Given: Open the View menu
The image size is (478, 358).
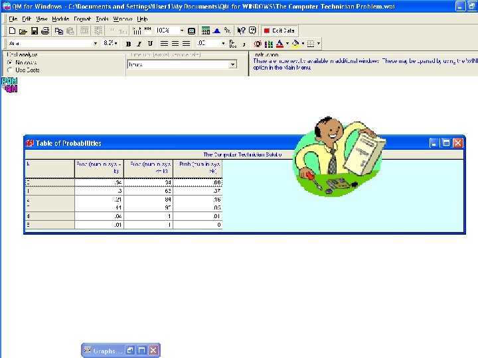Looking at the screenshot, I should (x=42, y=19).
